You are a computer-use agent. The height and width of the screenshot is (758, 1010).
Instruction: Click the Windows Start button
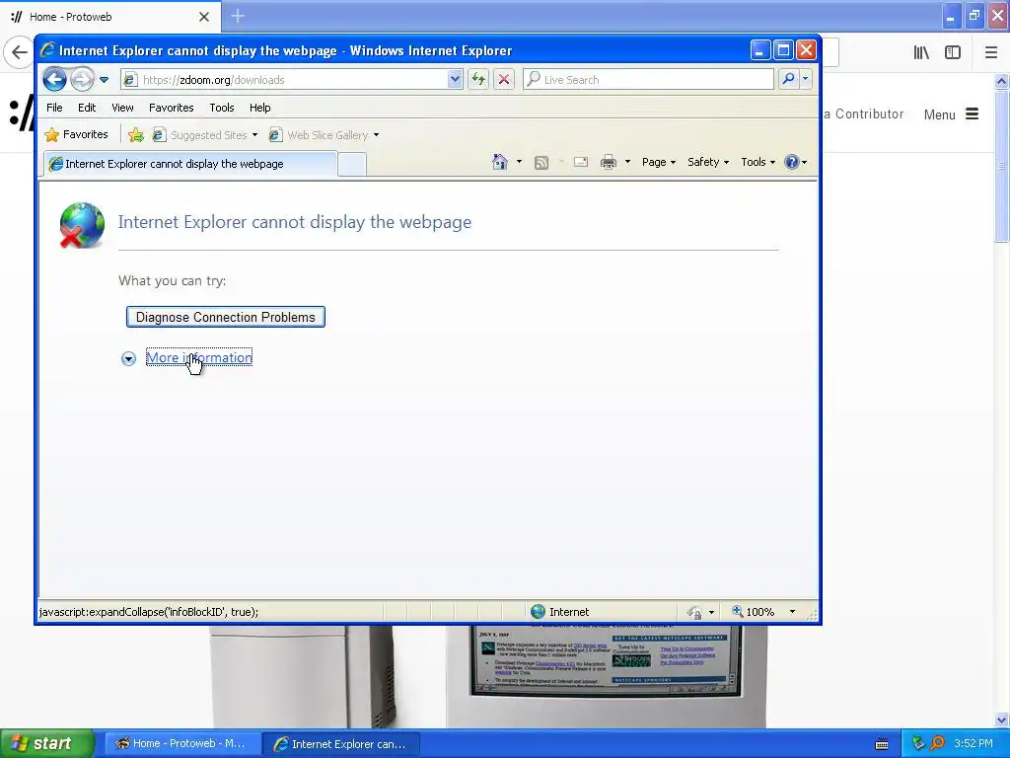point(46,743)
